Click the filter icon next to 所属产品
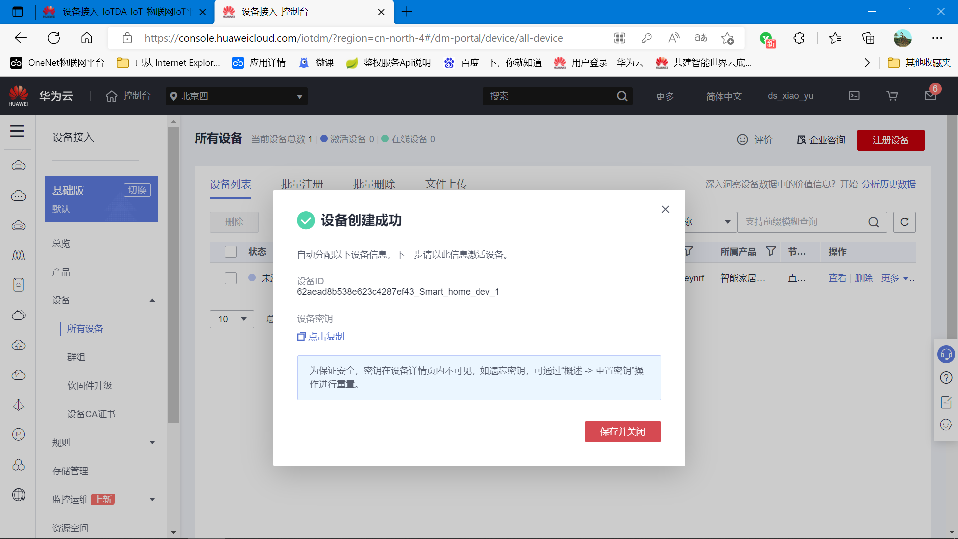Screen dimensions: 958x539 coord(771,251)
